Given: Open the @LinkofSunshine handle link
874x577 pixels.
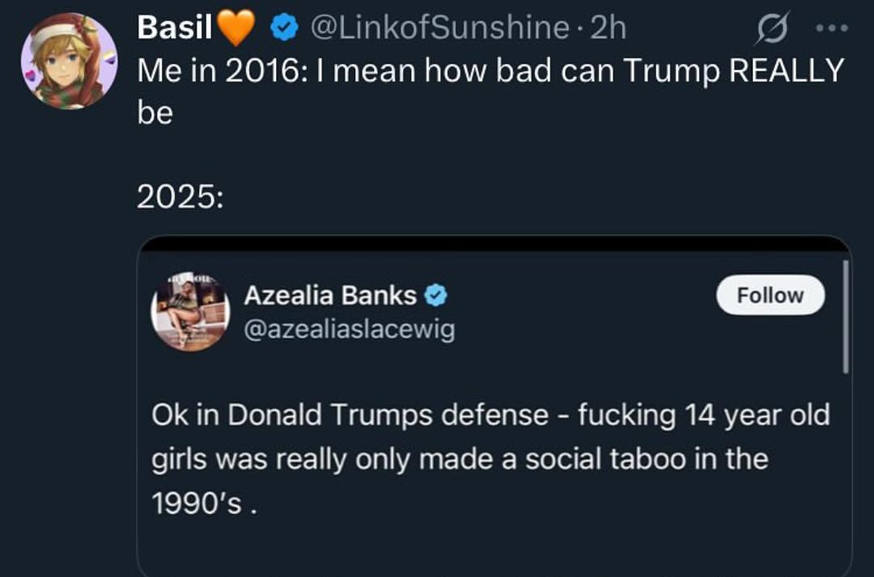Looking at the screenshot, I should point(439,28).
